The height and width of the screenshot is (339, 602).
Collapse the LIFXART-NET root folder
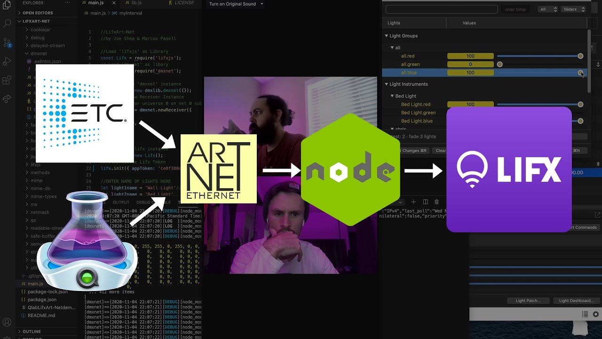coord(36,21)
